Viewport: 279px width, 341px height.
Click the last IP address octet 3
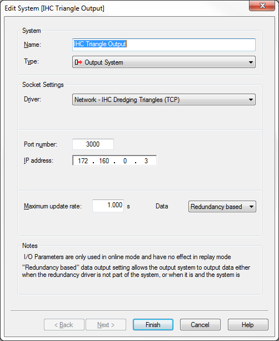(146, 161)
